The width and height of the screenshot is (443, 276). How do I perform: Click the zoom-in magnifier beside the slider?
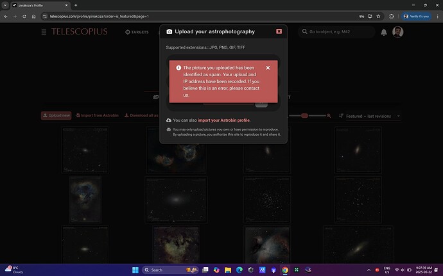tap(329, 116)
